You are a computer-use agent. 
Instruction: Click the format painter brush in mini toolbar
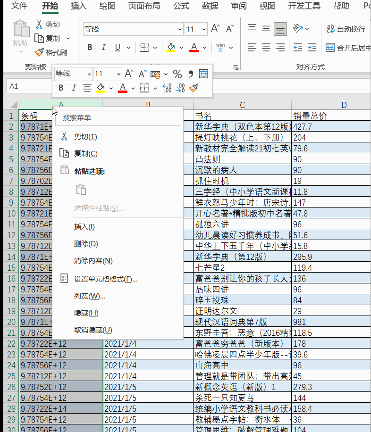(193, 88)
